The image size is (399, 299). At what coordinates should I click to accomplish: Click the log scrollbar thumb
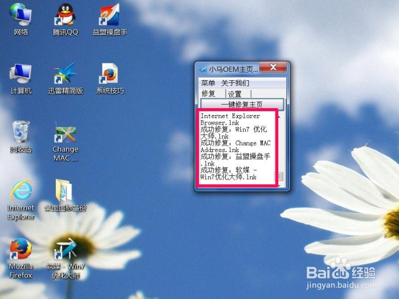pyautogui.click(x=280, y=176)
